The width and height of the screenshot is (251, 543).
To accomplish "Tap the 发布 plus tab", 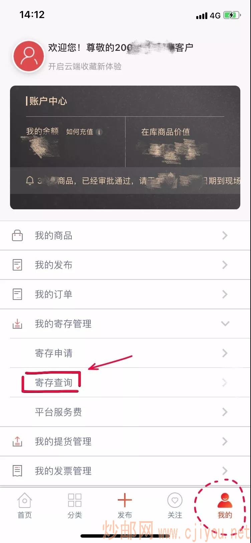I will (x=125, y=506).
